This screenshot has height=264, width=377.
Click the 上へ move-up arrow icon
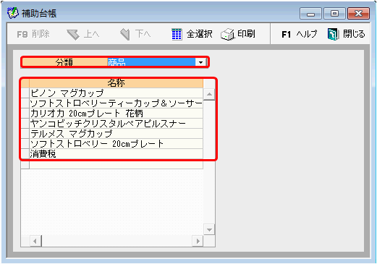pyautogui.click(x=73, y=35)
